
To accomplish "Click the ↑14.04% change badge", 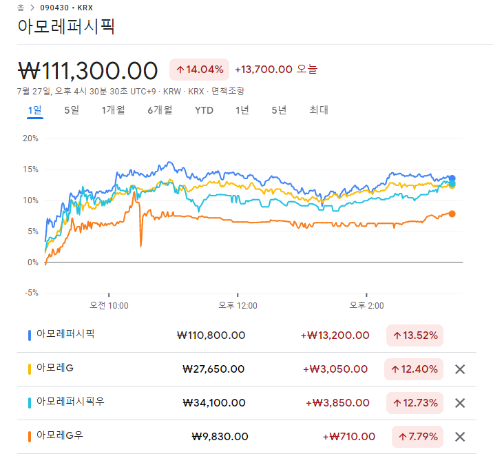I will click(x=200, y=70).
